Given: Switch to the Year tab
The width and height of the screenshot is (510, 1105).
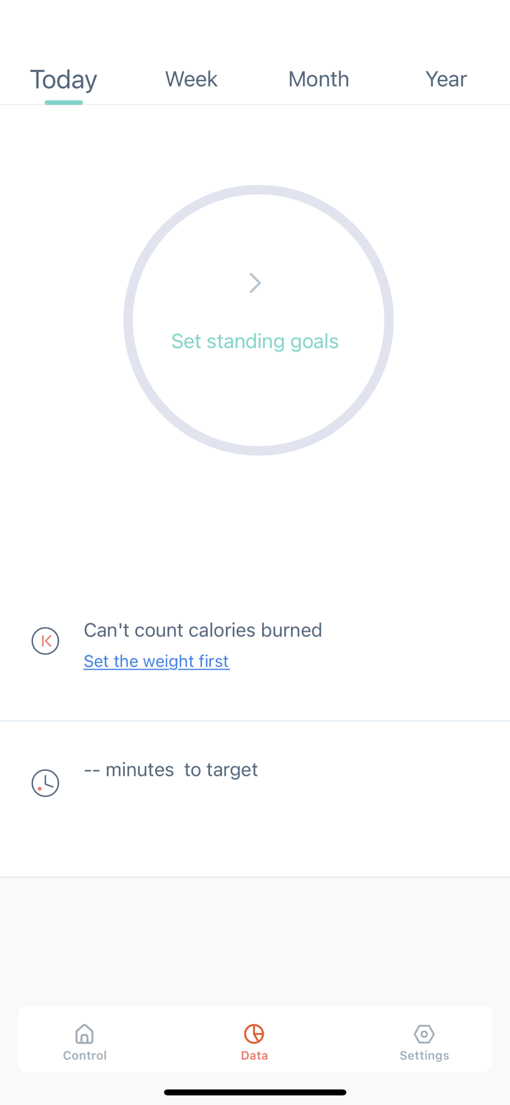Looking at the screenshot, I should pyautogui.click(x=446, y=79).
